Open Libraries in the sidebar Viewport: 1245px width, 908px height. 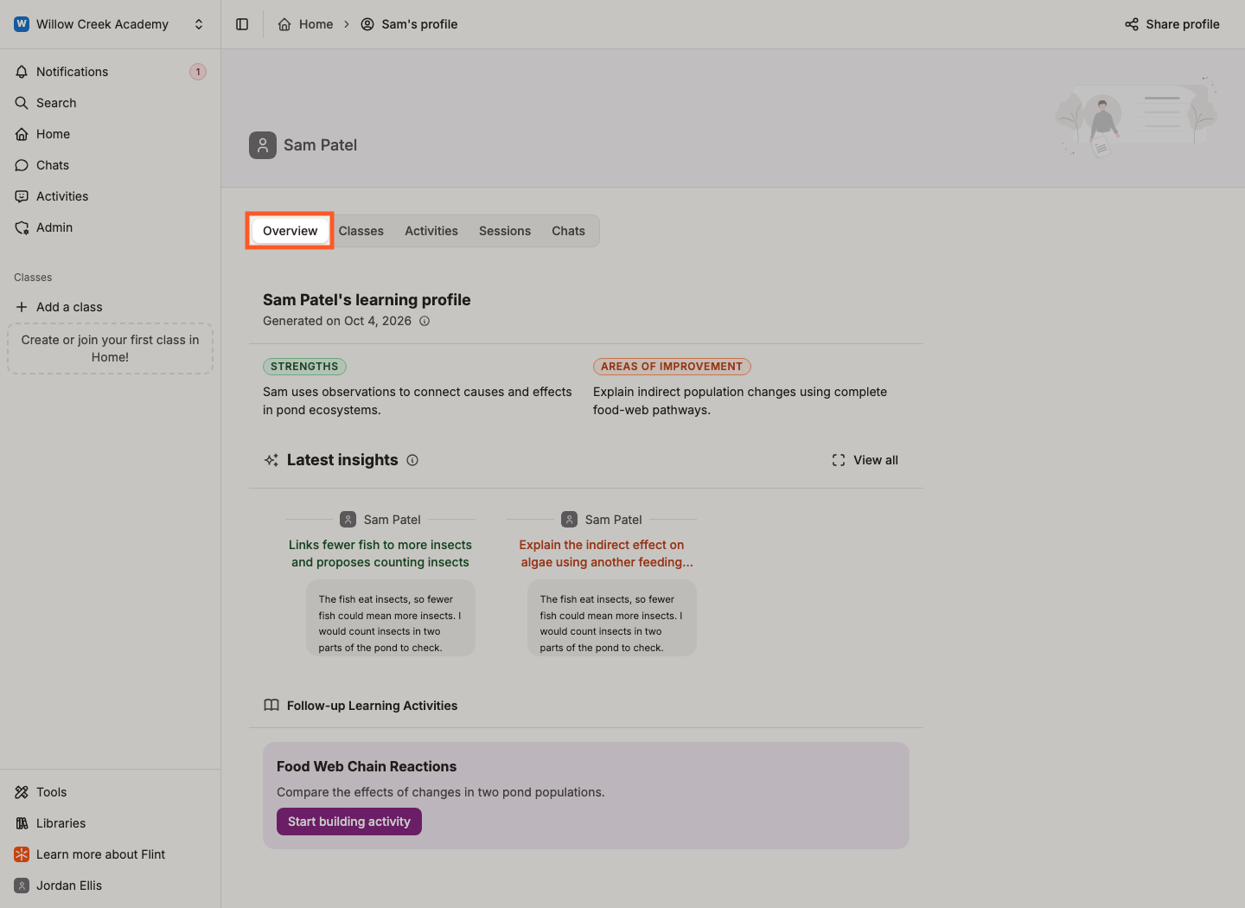tap(110, 823)
